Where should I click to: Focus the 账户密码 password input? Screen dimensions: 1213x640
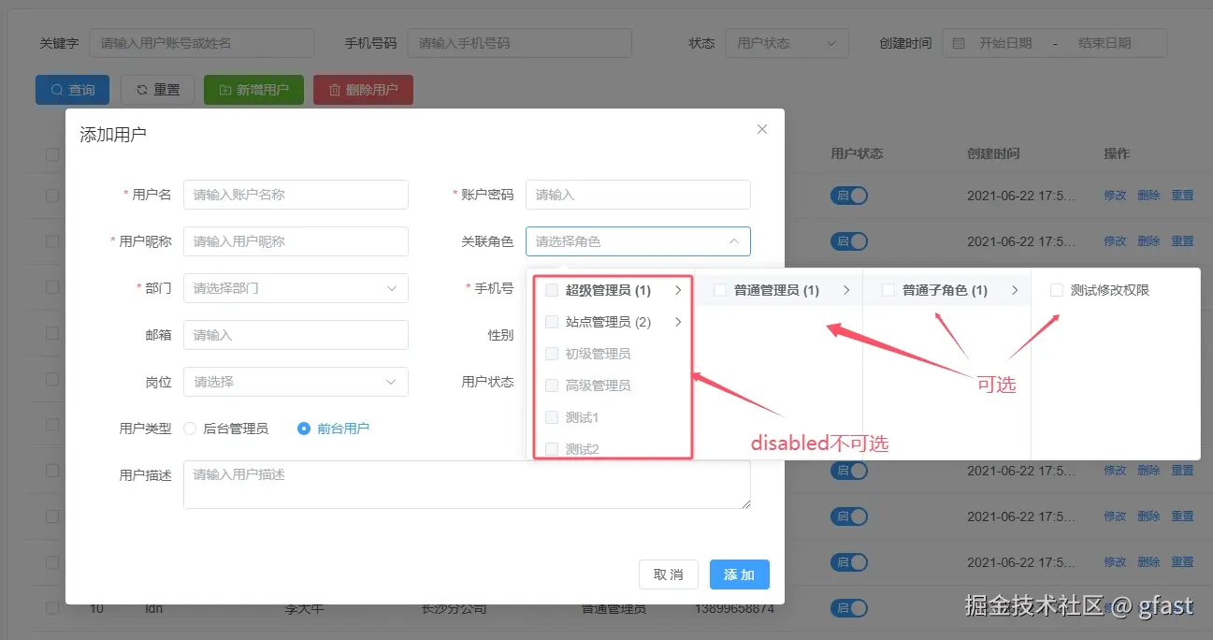638,195
